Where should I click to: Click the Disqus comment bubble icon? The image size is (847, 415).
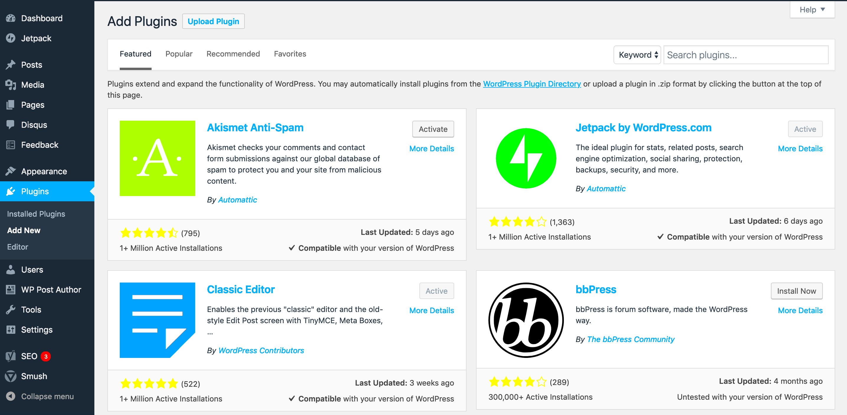coord(11,125)
